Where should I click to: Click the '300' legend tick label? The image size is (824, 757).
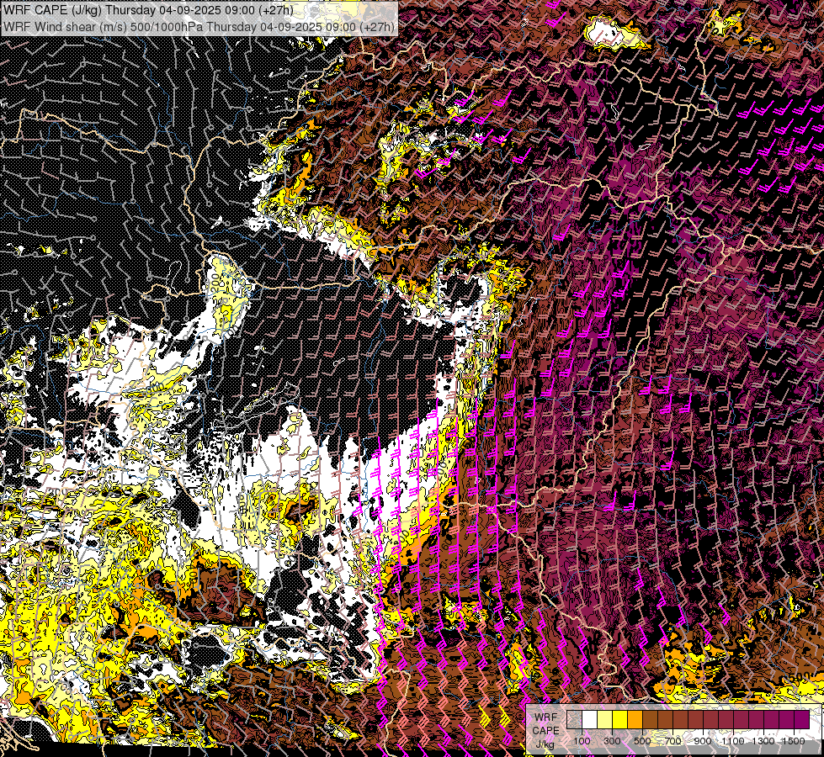[x=612, y=741]
